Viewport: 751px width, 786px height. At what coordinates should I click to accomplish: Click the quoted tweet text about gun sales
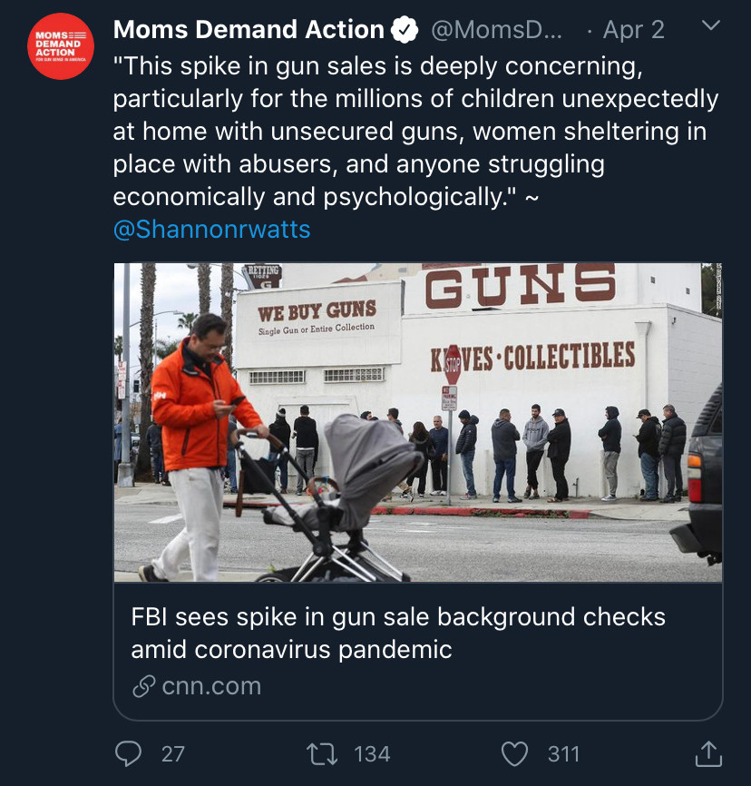(x=415, y=132)
